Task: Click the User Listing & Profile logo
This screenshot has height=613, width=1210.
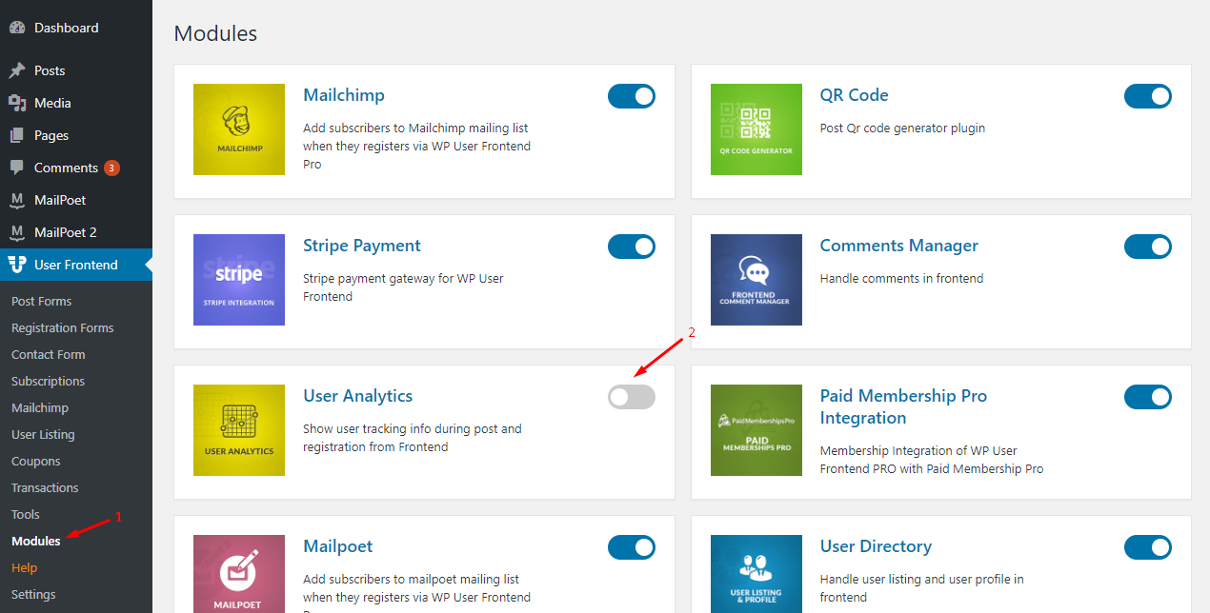Action: tap(756, 574)
